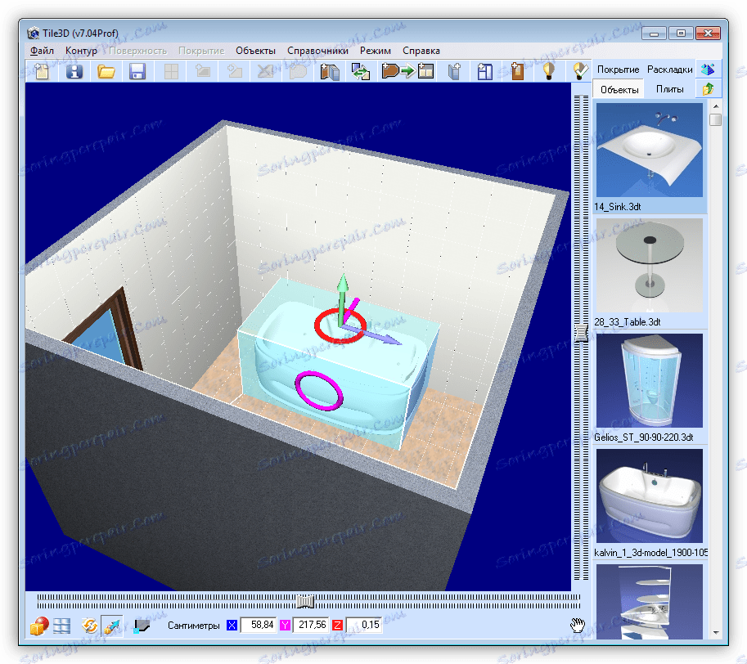The image size is (747, 664).
Task: Open the Контур menu
Action: [82, 51]
